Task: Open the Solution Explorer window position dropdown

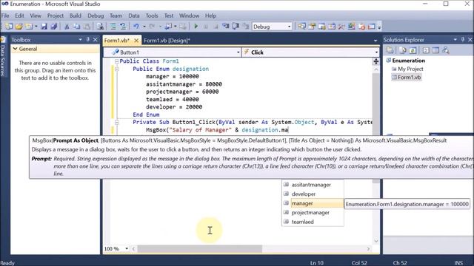Action: click(x=455, y=39)
